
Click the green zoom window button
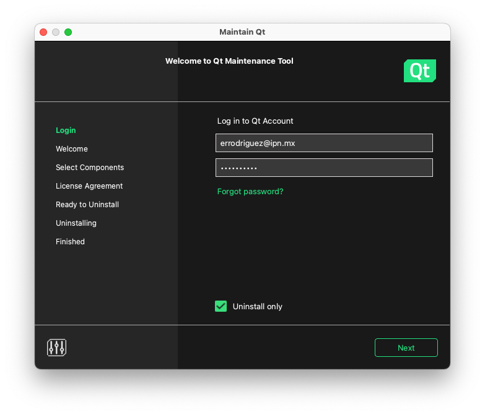pos(68,32)
